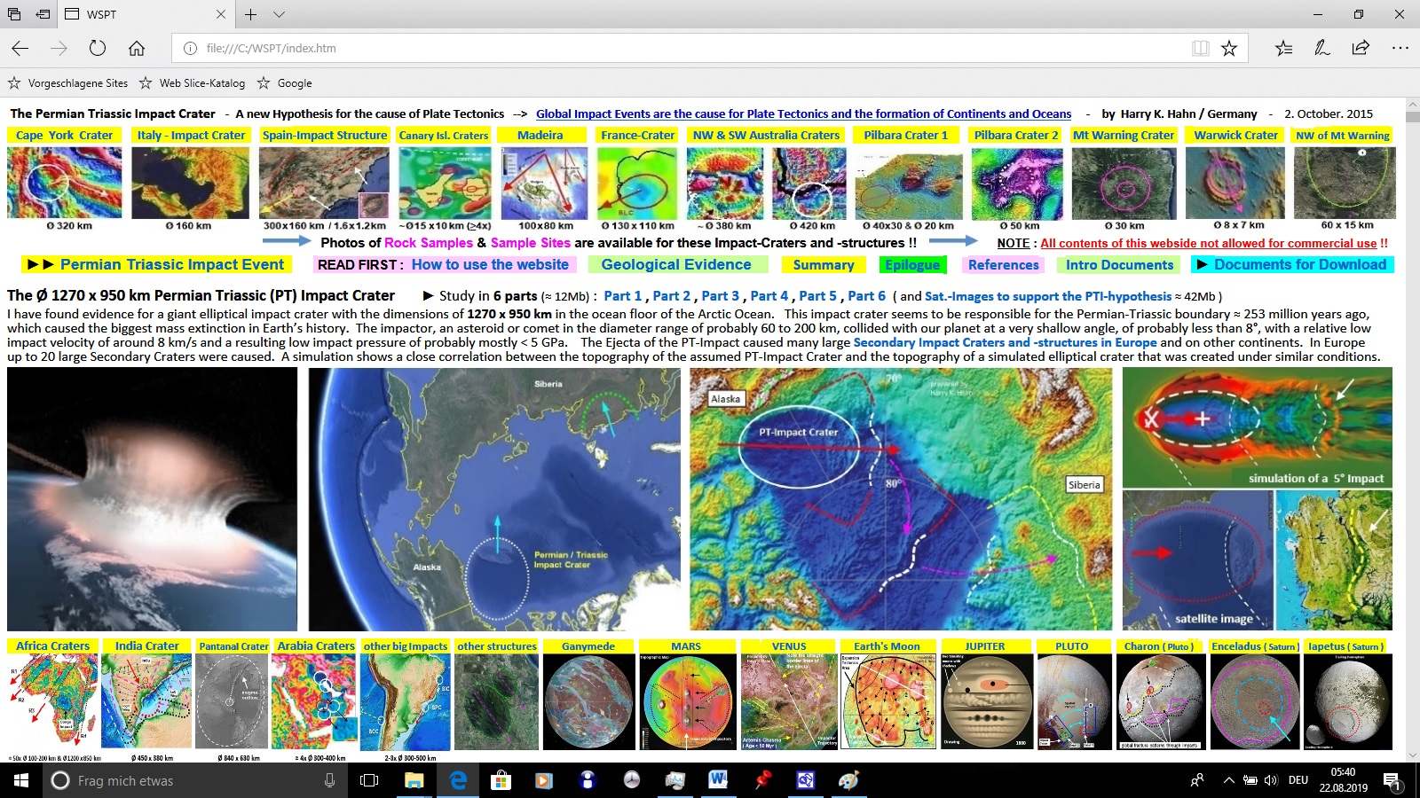Click the add notes pen icon
The height and width of the screenshot is (798, 1420).
1322,48
